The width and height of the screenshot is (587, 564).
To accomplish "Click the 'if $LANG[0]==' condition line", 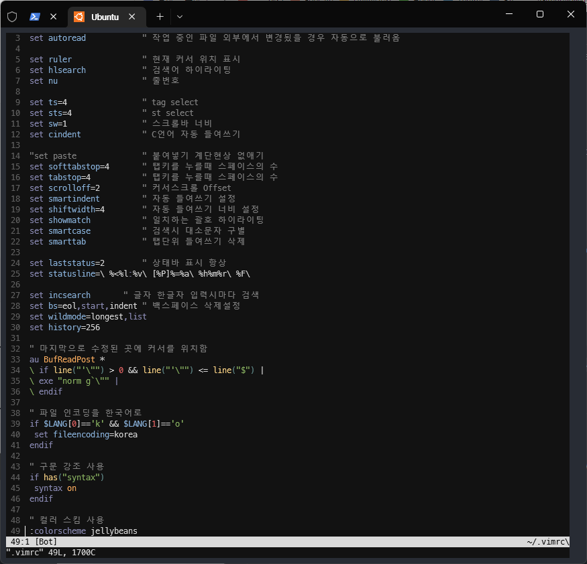I will (x=107, y=424).
